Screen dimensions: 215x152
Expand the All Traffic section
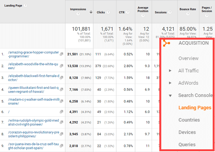click(x=170, y=71)
